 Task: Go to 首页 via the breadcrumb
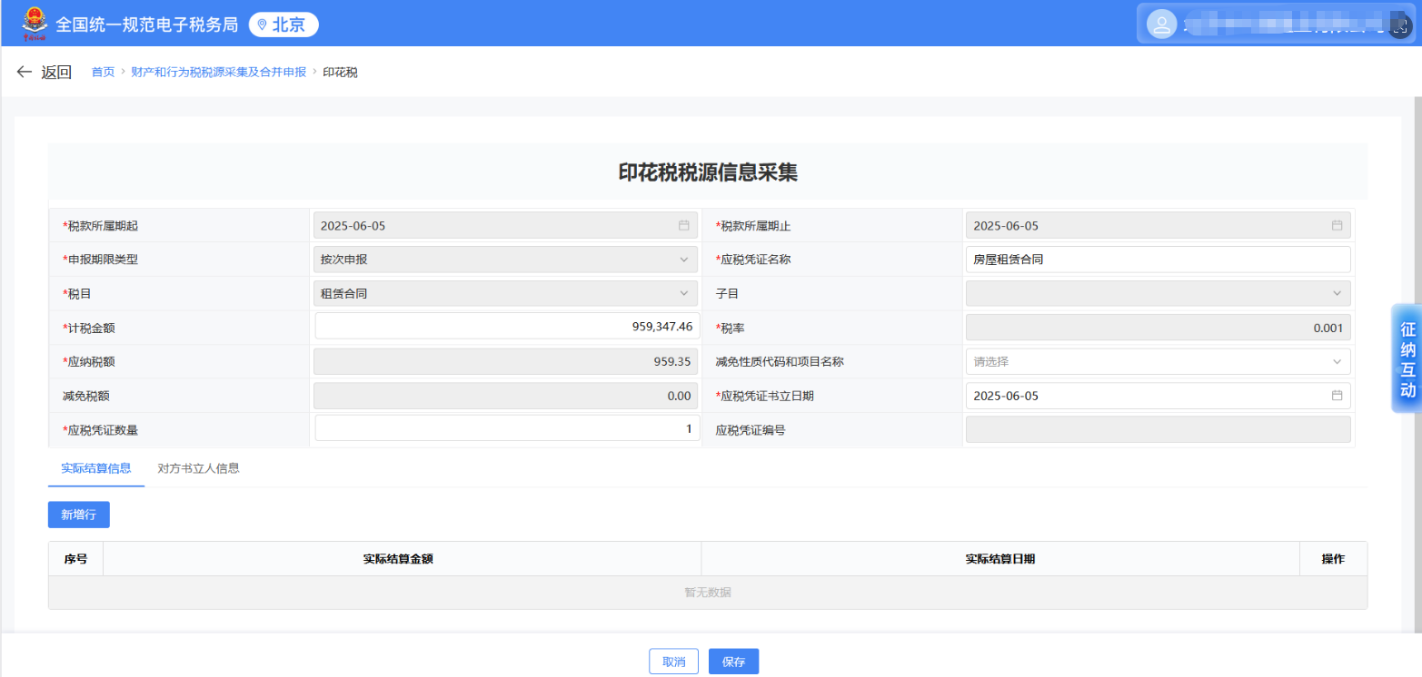pyautogui.click(x=103, y=72)
